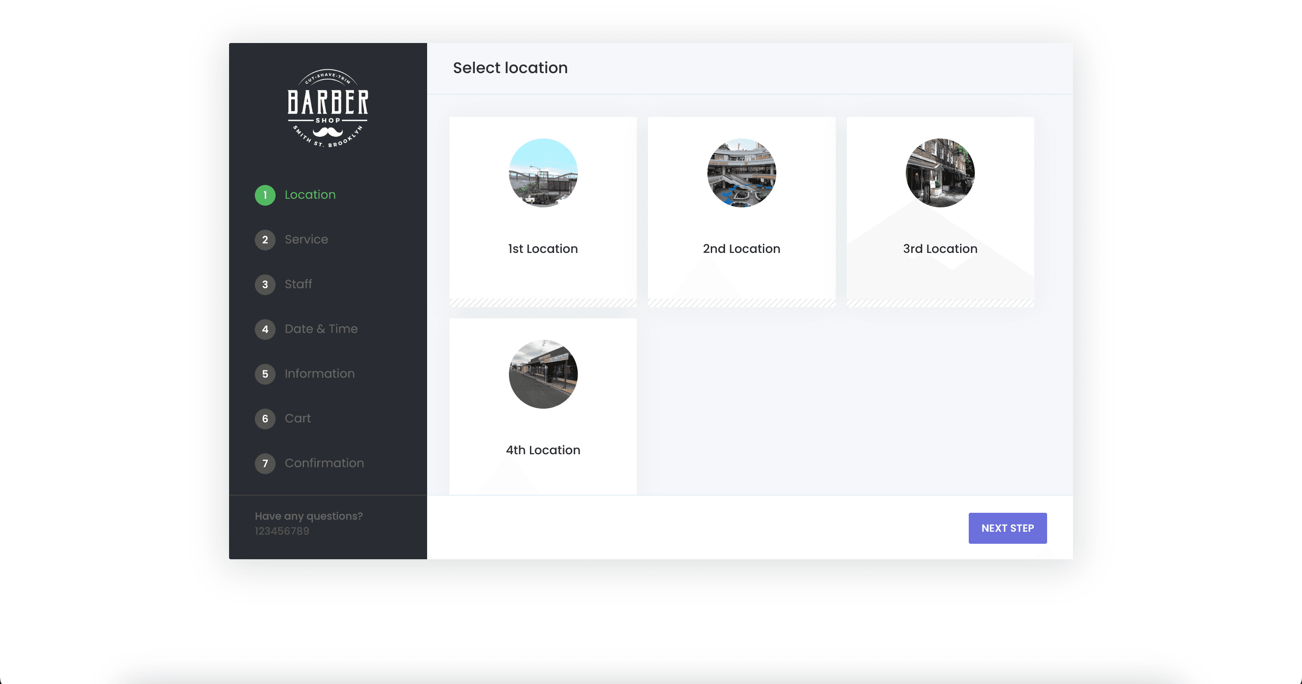Click the step 6 number badge

(x=265, y=419)
